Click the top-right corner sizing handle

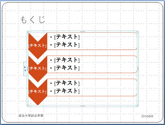click(x=137, y=32)
